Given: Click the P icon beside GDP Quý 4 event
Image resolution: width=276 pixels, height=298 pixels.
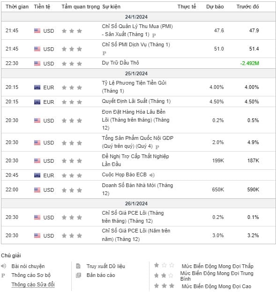Looking at the screenshot, I should (x=157, y=147).
